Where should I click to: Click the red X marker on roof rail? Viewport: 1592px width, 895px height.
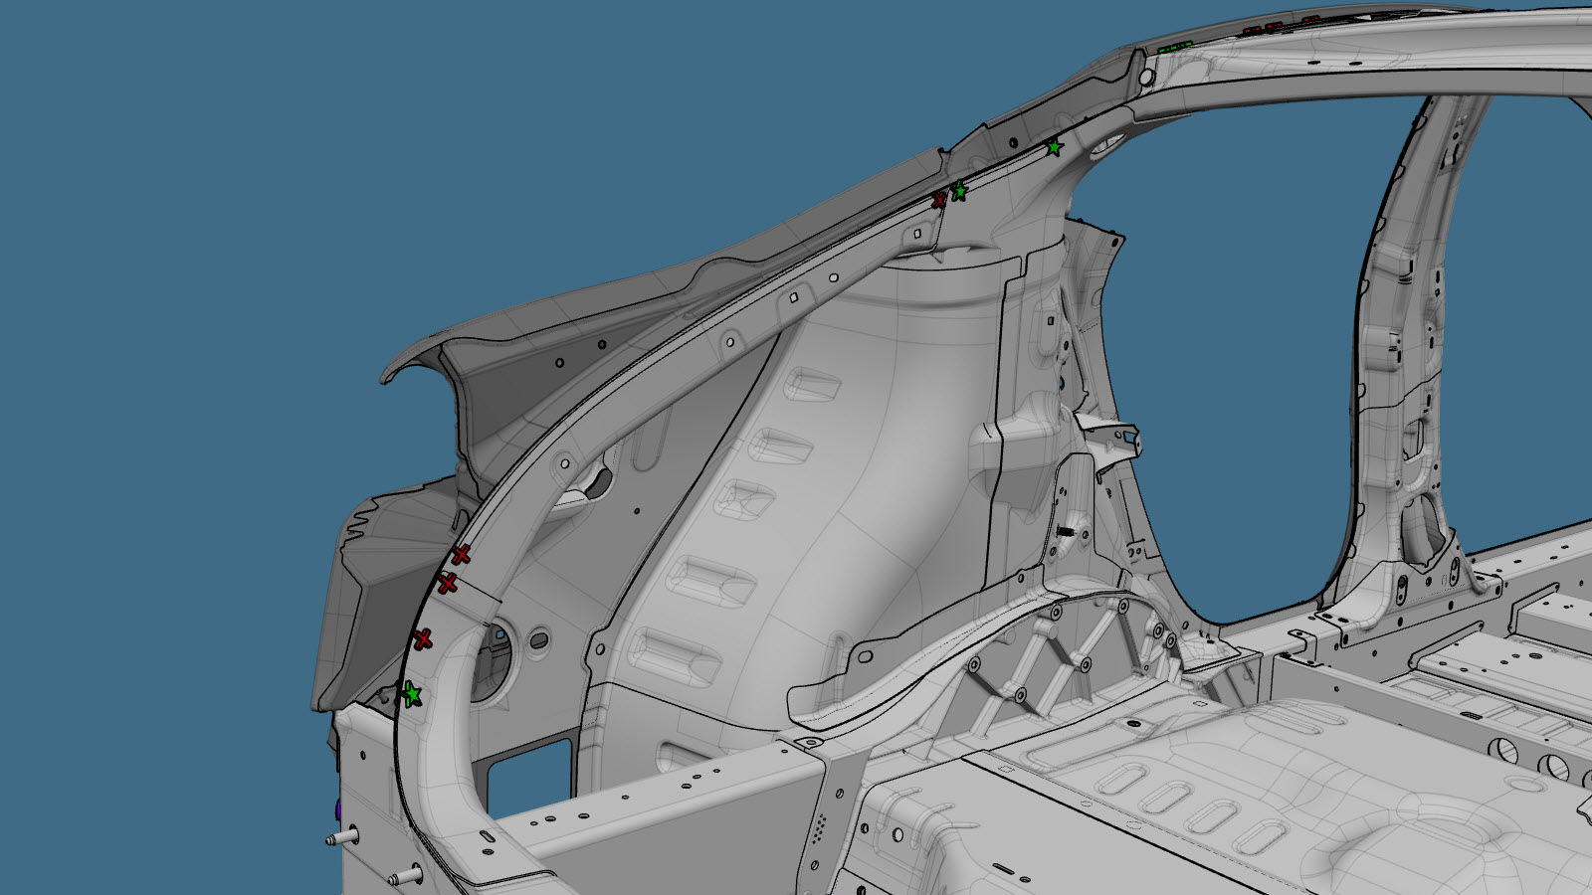pyautogui.click(x=938, y=200)
